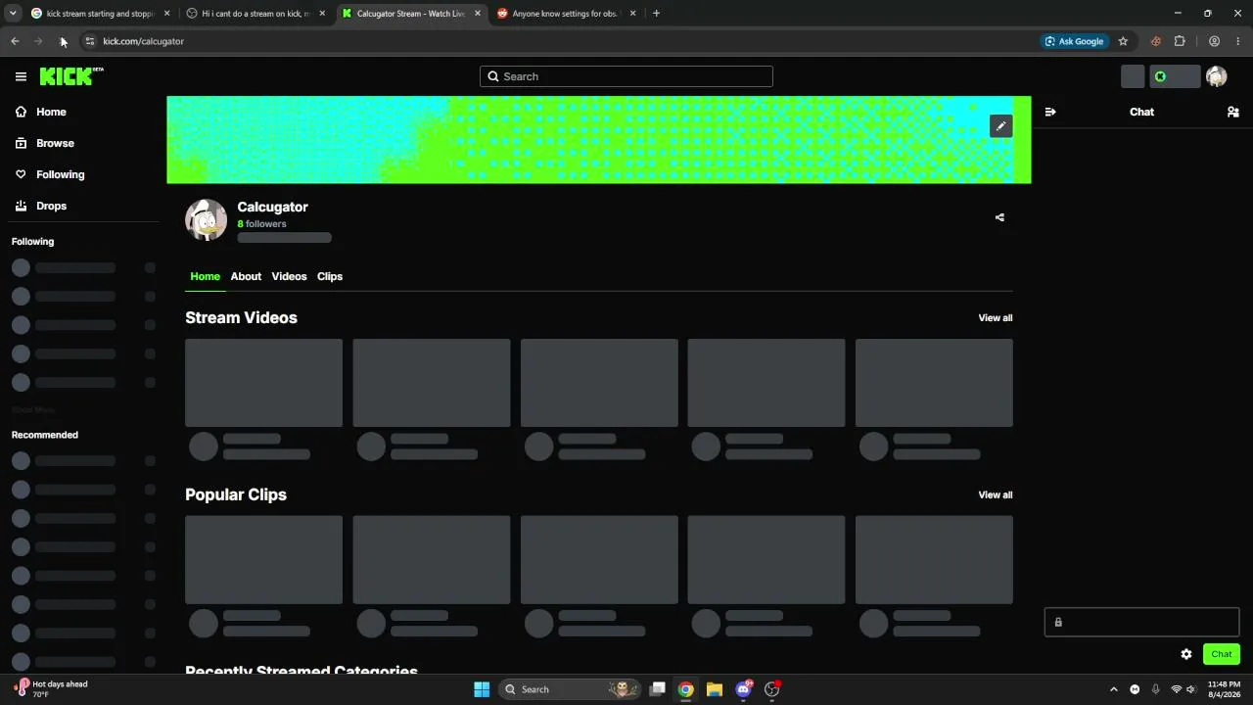Open the Chrome profile icon
1253x705 pixels.
pos(1214,41)
